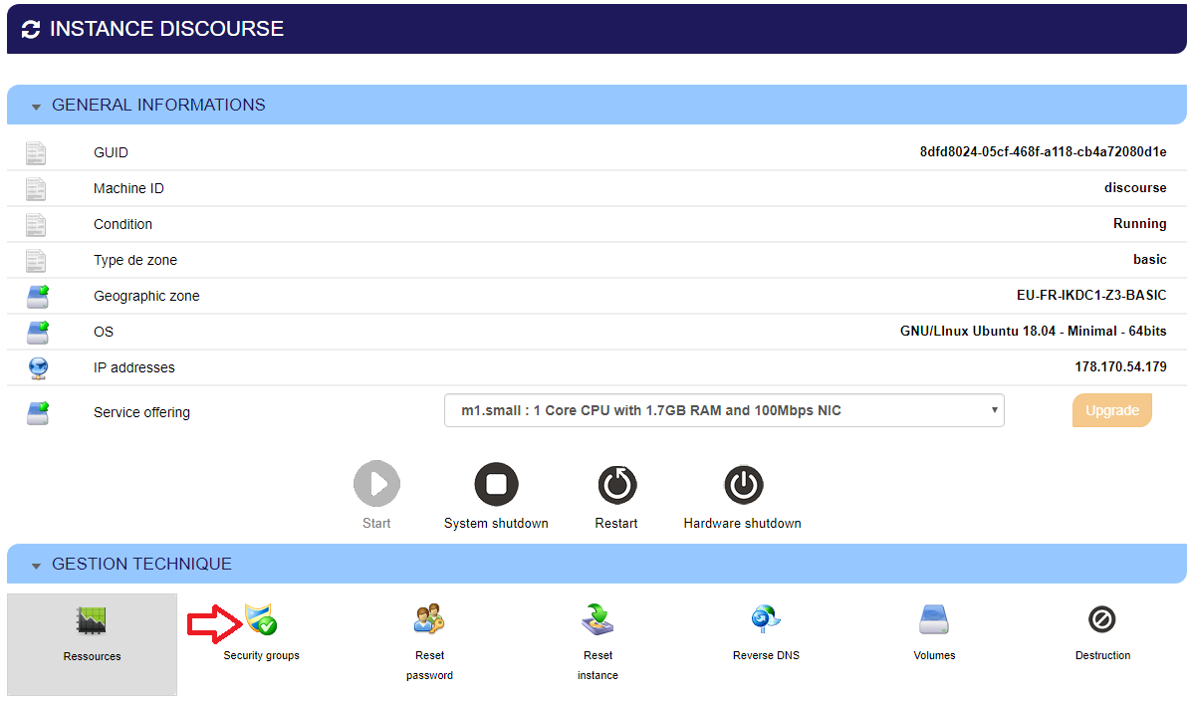Screen dimensions: 1192x703
Task: Click the Service offering label
Action: coord(142,412)
